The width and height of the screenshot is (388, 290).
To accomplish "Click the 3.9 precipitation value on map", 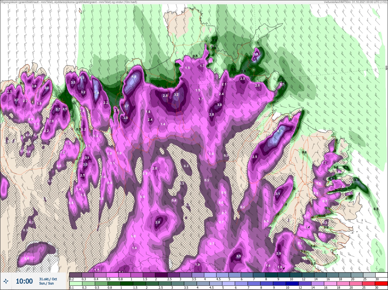I will click(256, 54).
